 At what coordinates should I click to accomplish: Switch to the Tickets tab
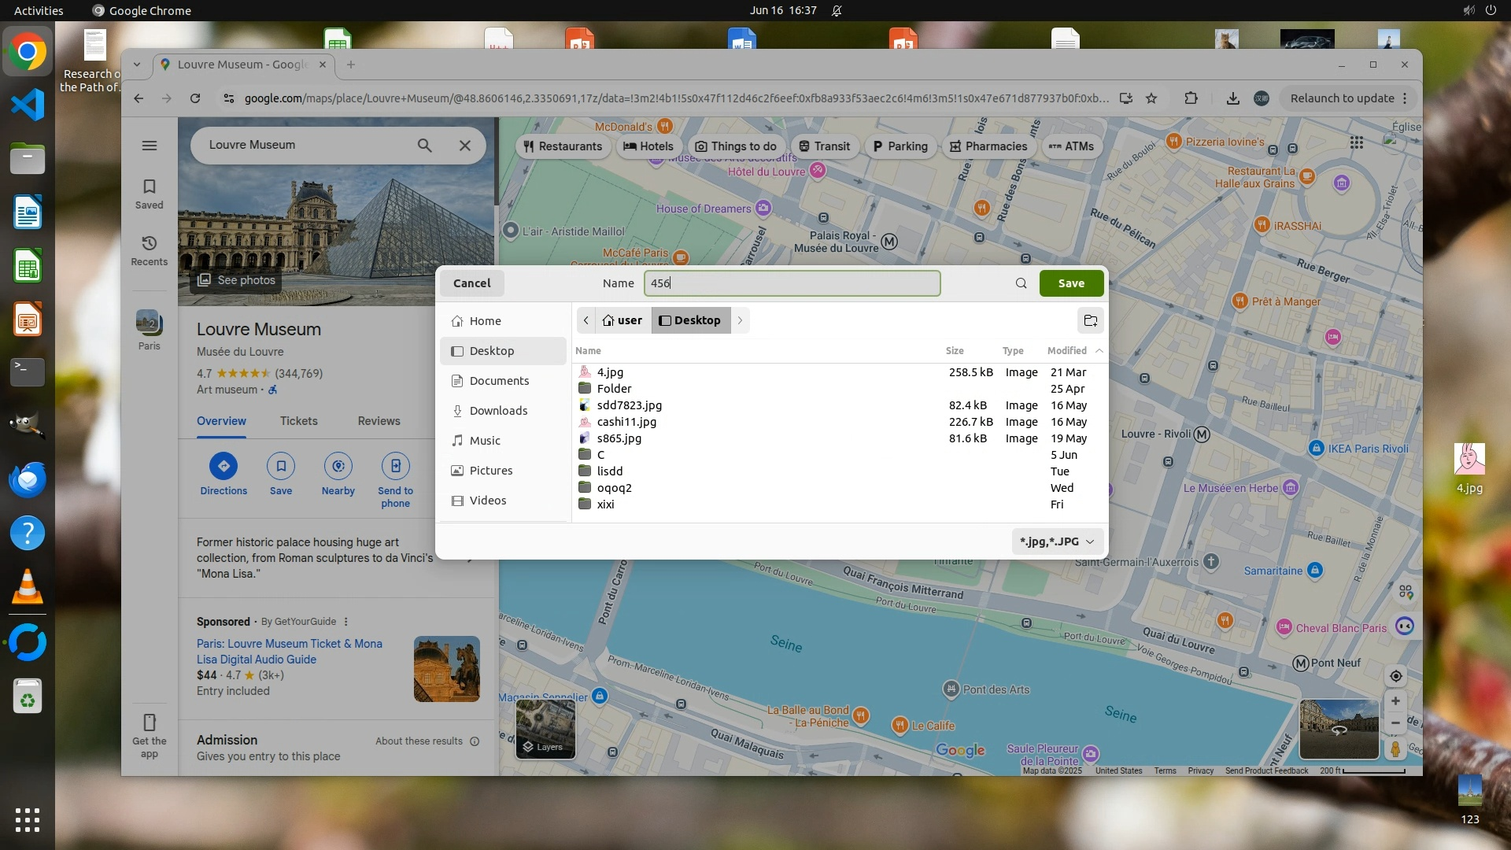[x=298, y=421]
